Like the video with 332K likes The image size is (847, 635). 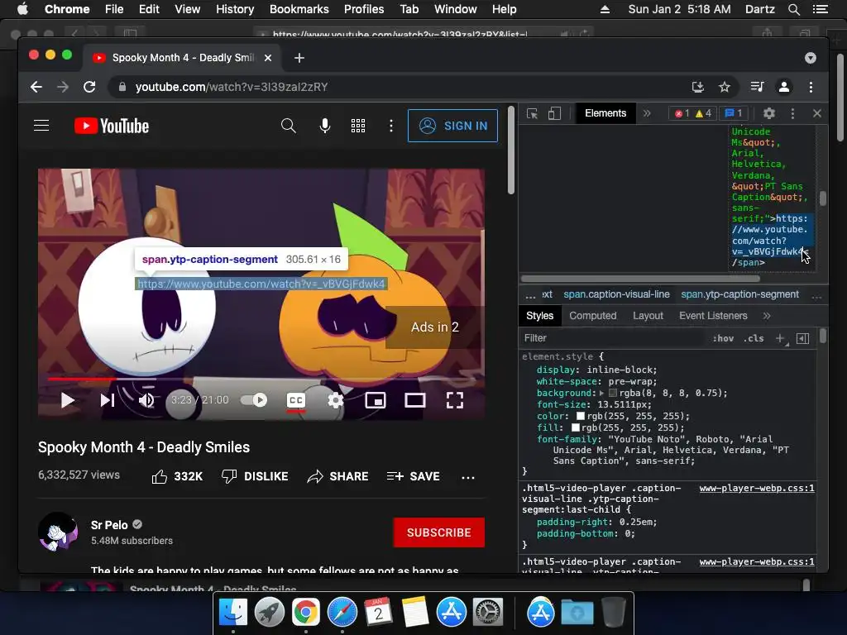pos(177,476)
